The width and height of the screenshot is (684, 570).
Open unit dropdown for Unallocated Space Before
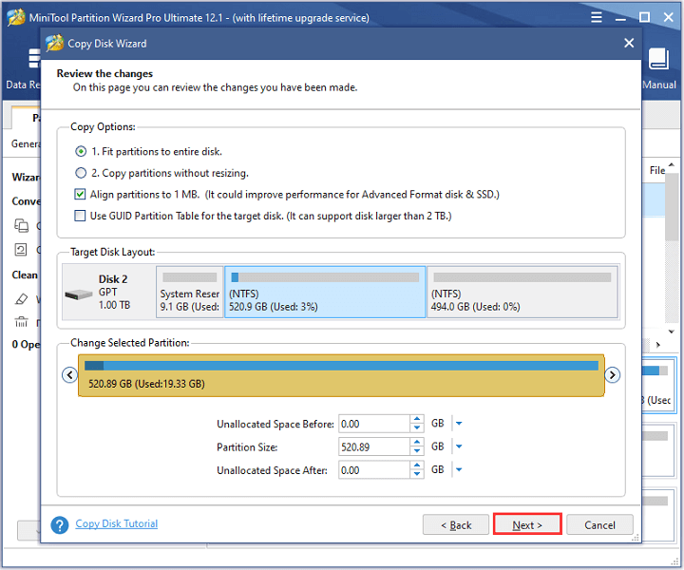click(x=459, y=424)
